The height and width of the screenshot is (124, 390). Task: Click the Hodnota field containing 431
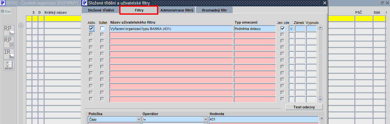click(263, 119)
